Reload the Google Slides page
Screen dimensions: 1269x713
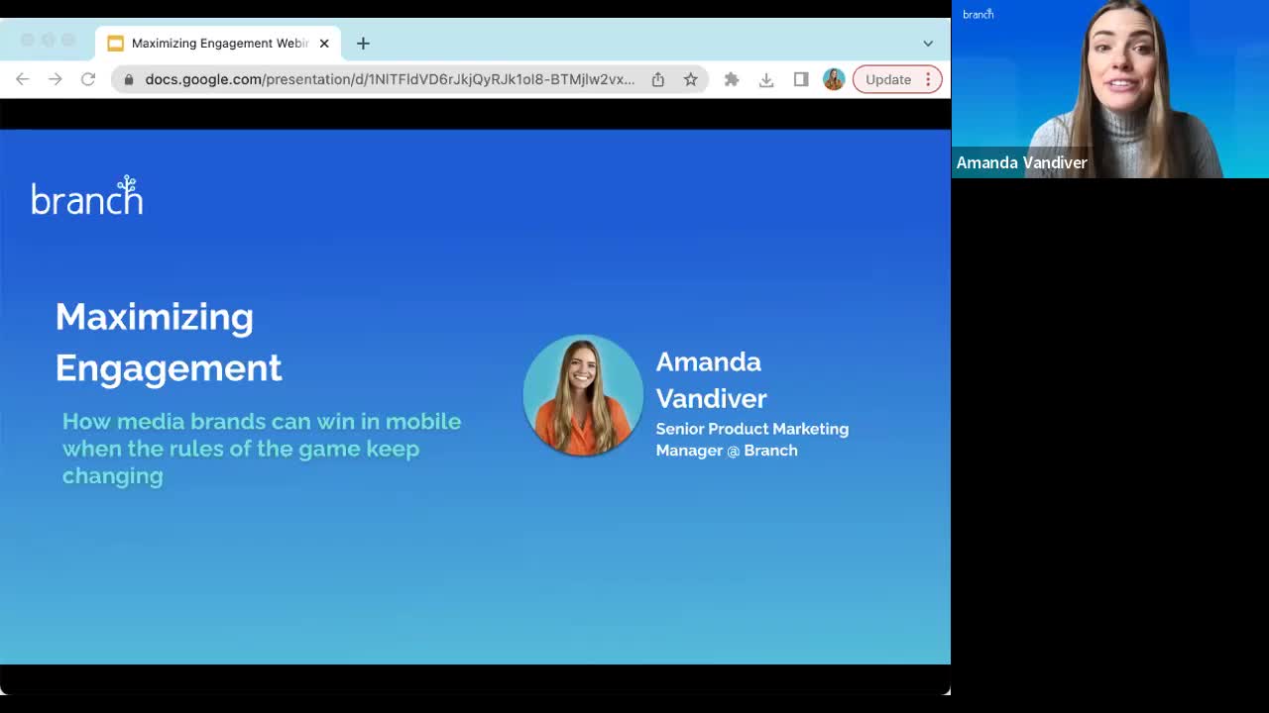pyautogui.click(x=88, y=79)
